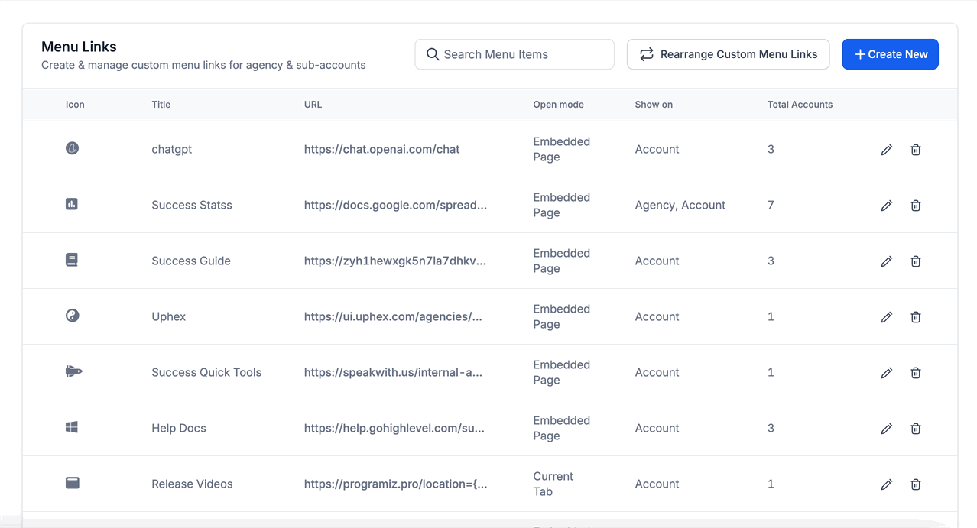Screen dimensions: 977x528
Task: Click the Open mode column header
Action: click(x=558, y=105)
